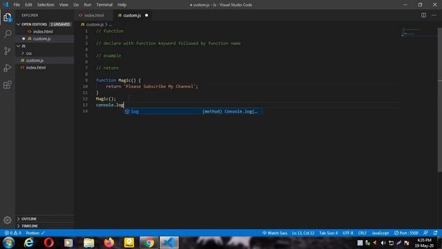Open the Manage gear settings
This screenshot has height=249, width=442.
[8, 220]
